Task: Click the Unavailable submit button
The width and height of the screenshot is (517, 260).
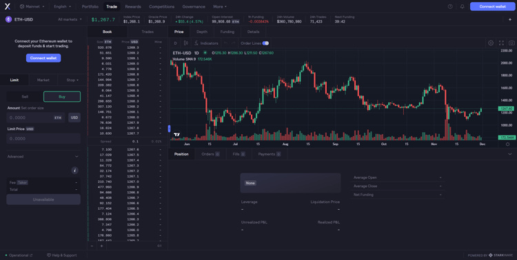Action: pos(43,199)
